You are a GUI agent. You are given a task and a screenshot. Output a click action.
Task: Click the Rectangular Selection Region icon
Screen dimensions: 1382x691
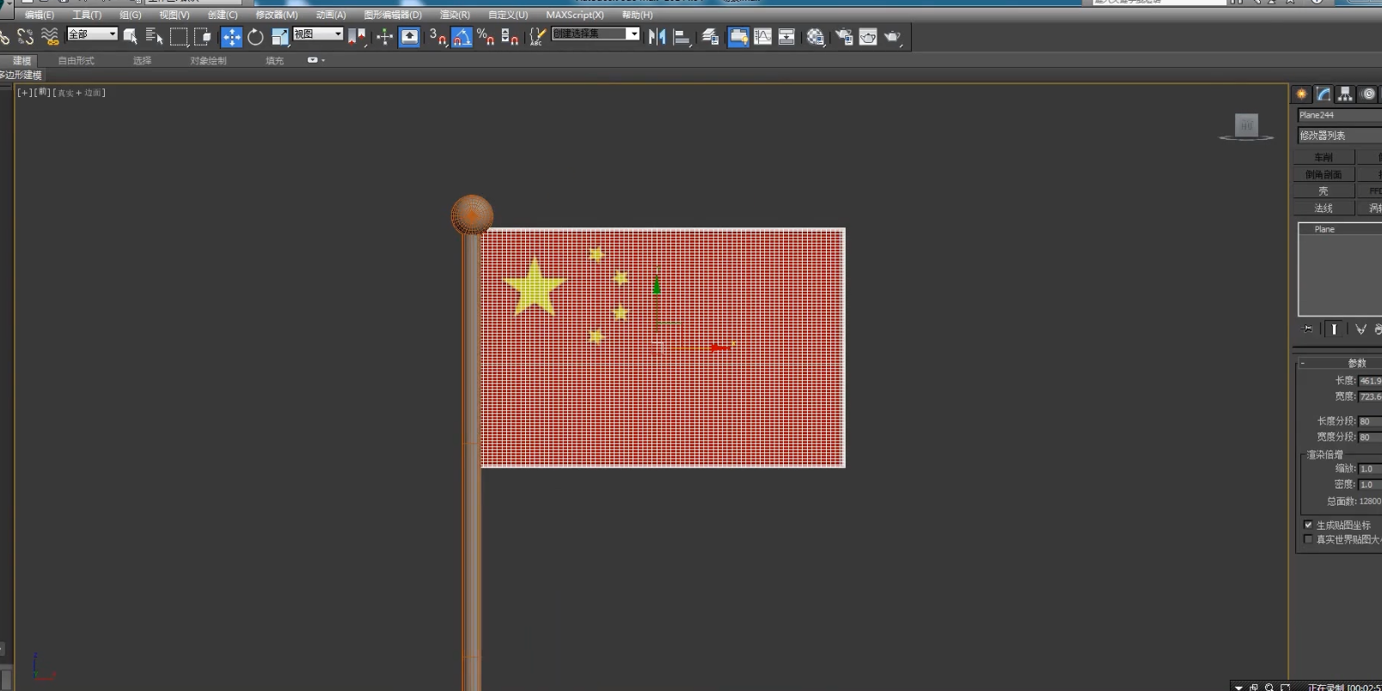(x=179, y=36)
